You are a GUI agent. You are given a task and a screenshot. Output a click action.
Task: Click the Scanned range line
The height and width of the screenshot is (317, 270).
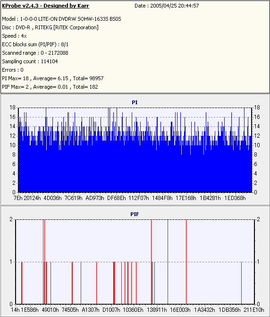35,53
